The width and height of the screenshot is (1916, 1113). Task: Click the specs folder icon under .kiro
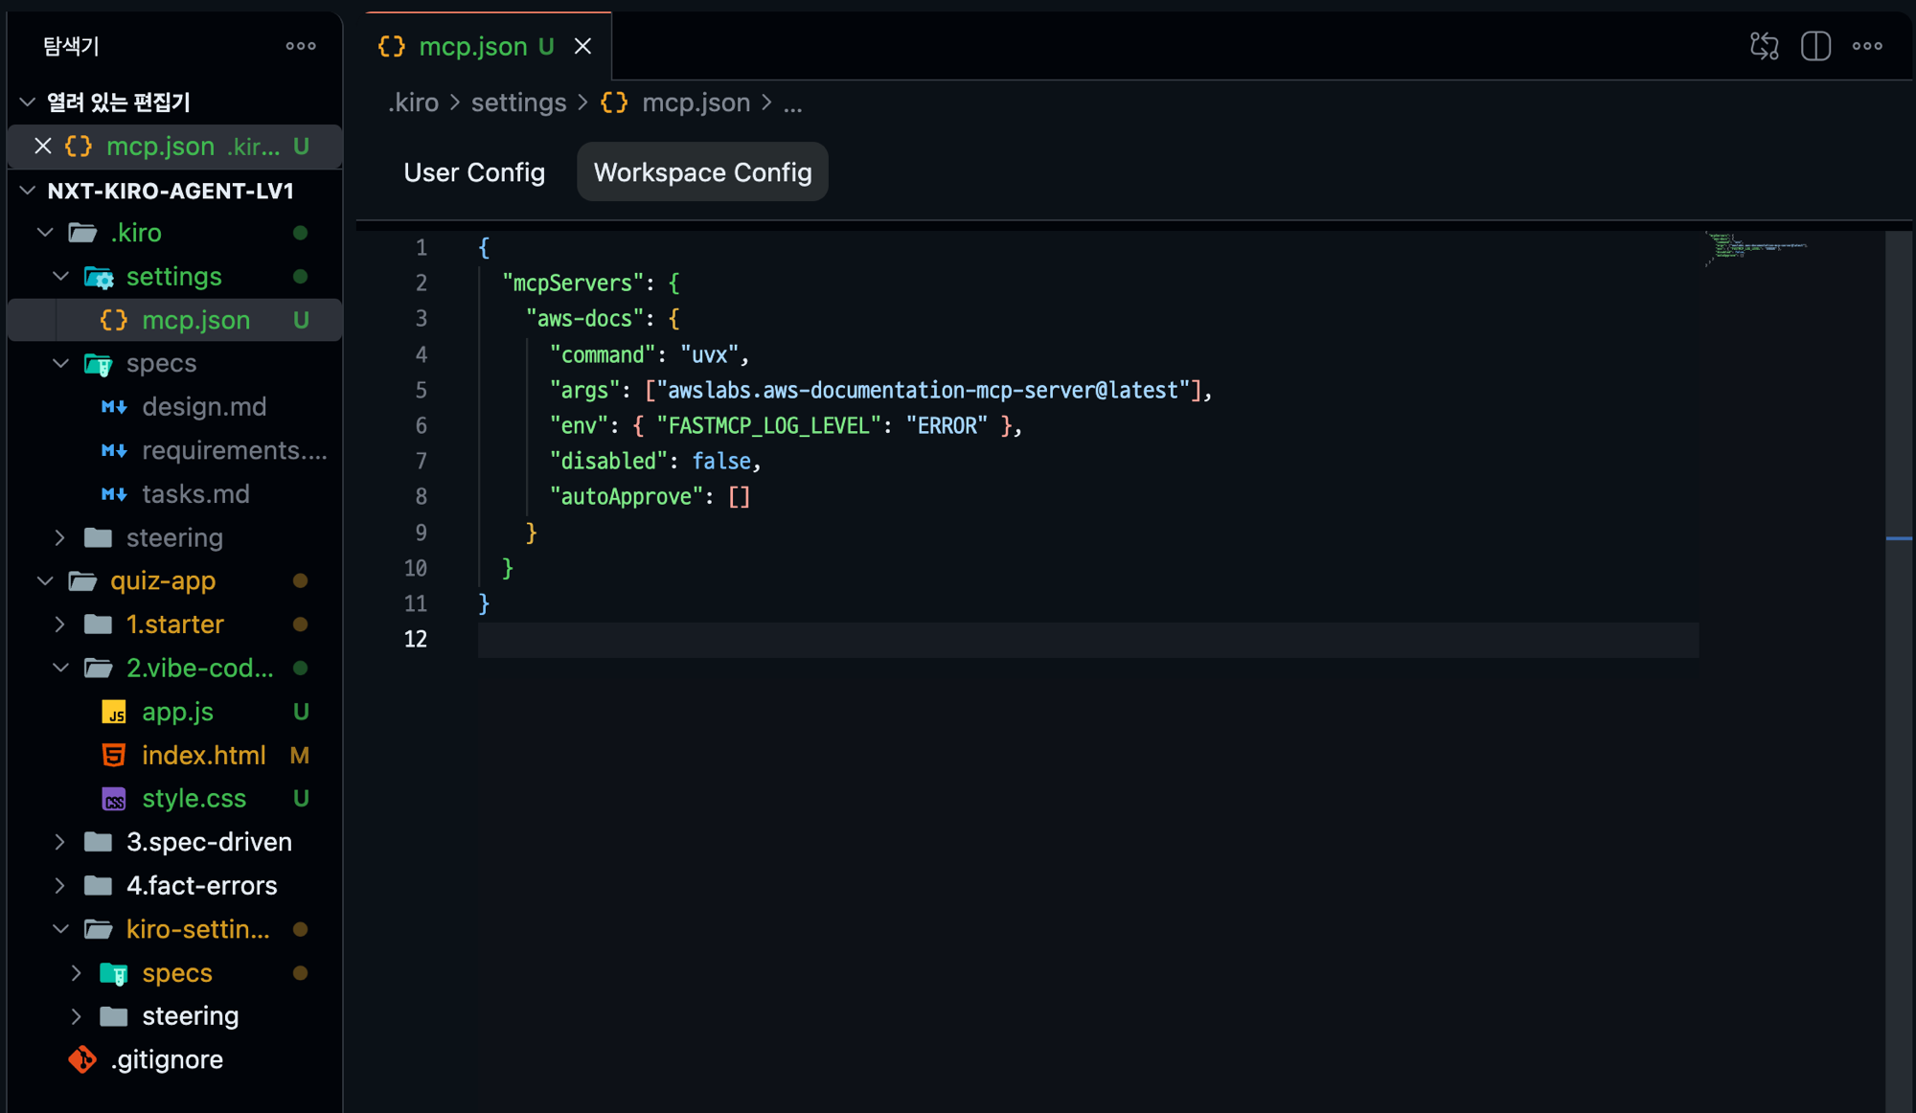tap(99, 364)
